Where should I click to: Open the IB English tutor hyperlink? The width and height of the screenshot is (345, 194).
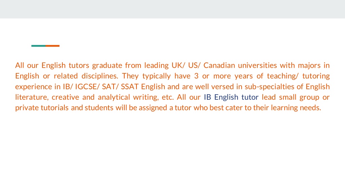tap(231, 97)
